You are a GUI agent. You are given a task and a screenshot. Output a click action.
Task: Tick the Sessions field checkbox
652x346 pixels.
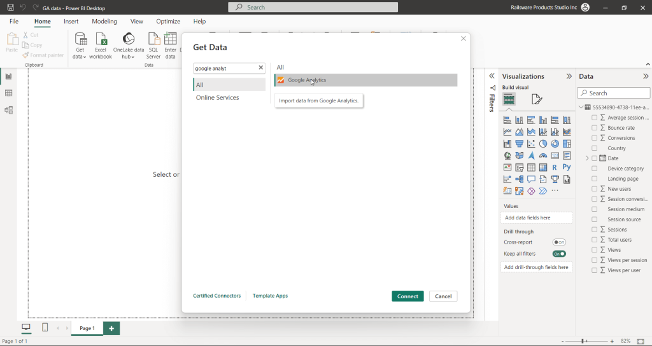pos(594,230)
